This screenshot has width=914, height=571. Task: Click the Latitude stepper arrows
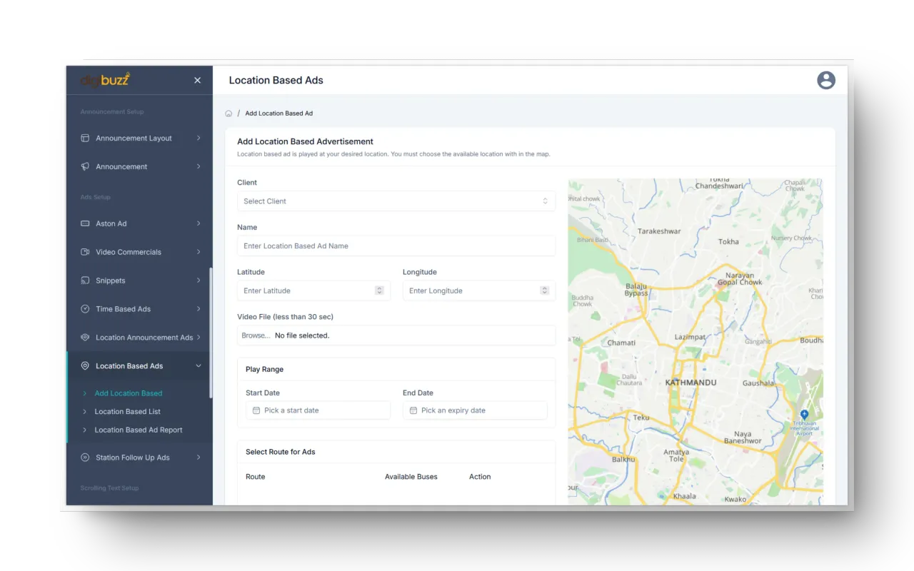tap(379, 290)
